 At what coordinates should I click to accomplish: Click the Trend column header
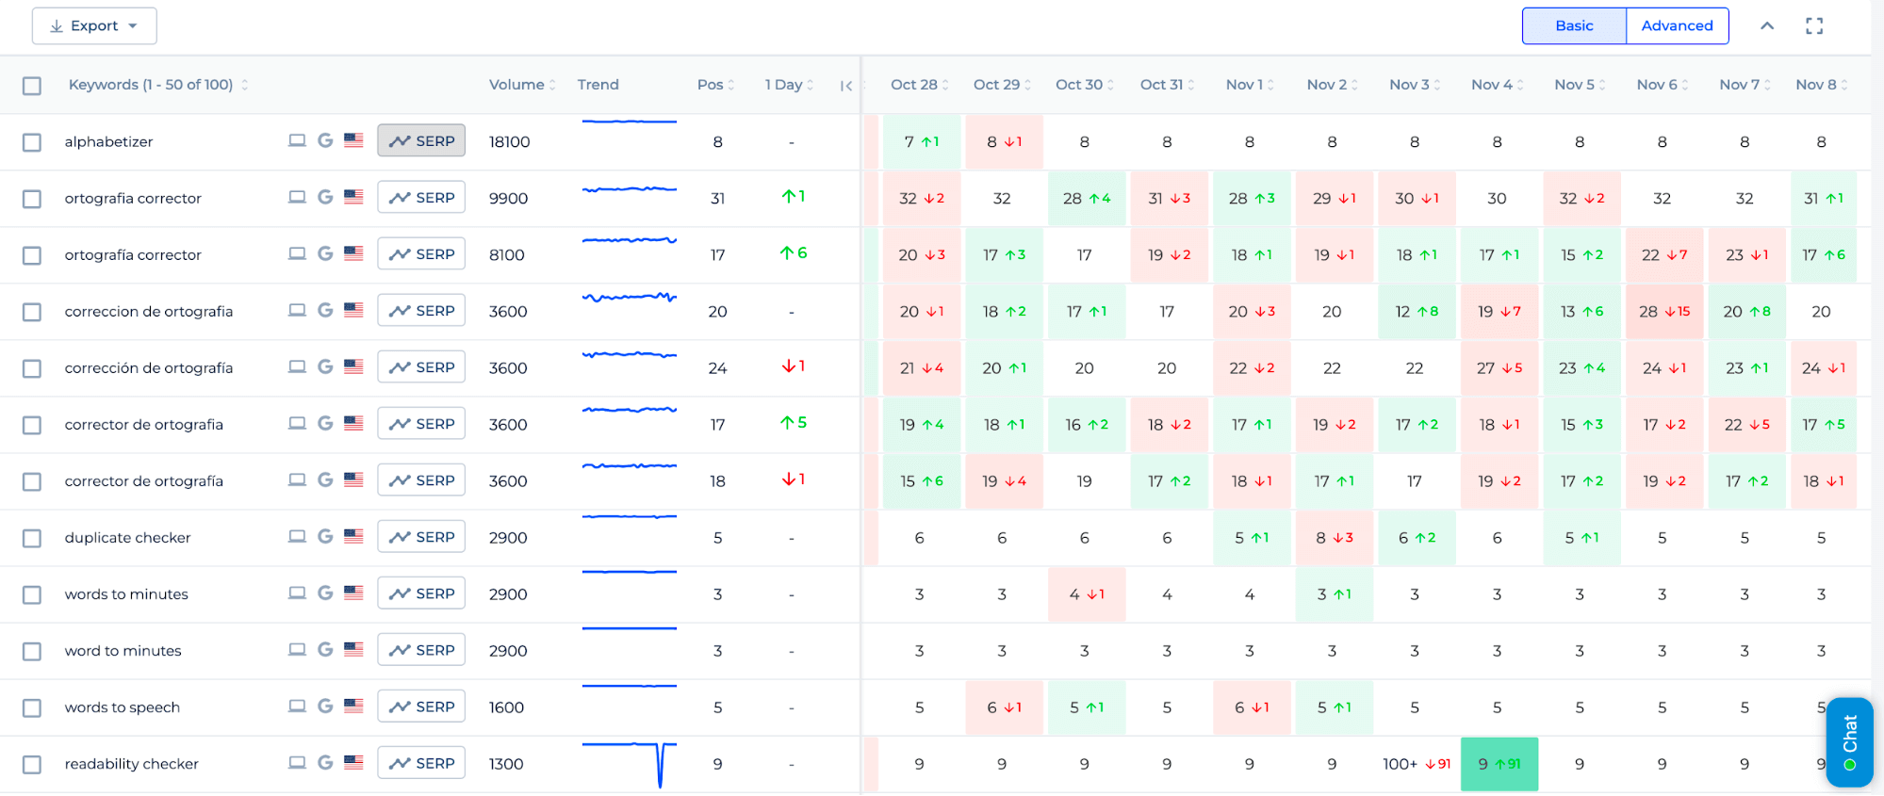pos(598,85)
